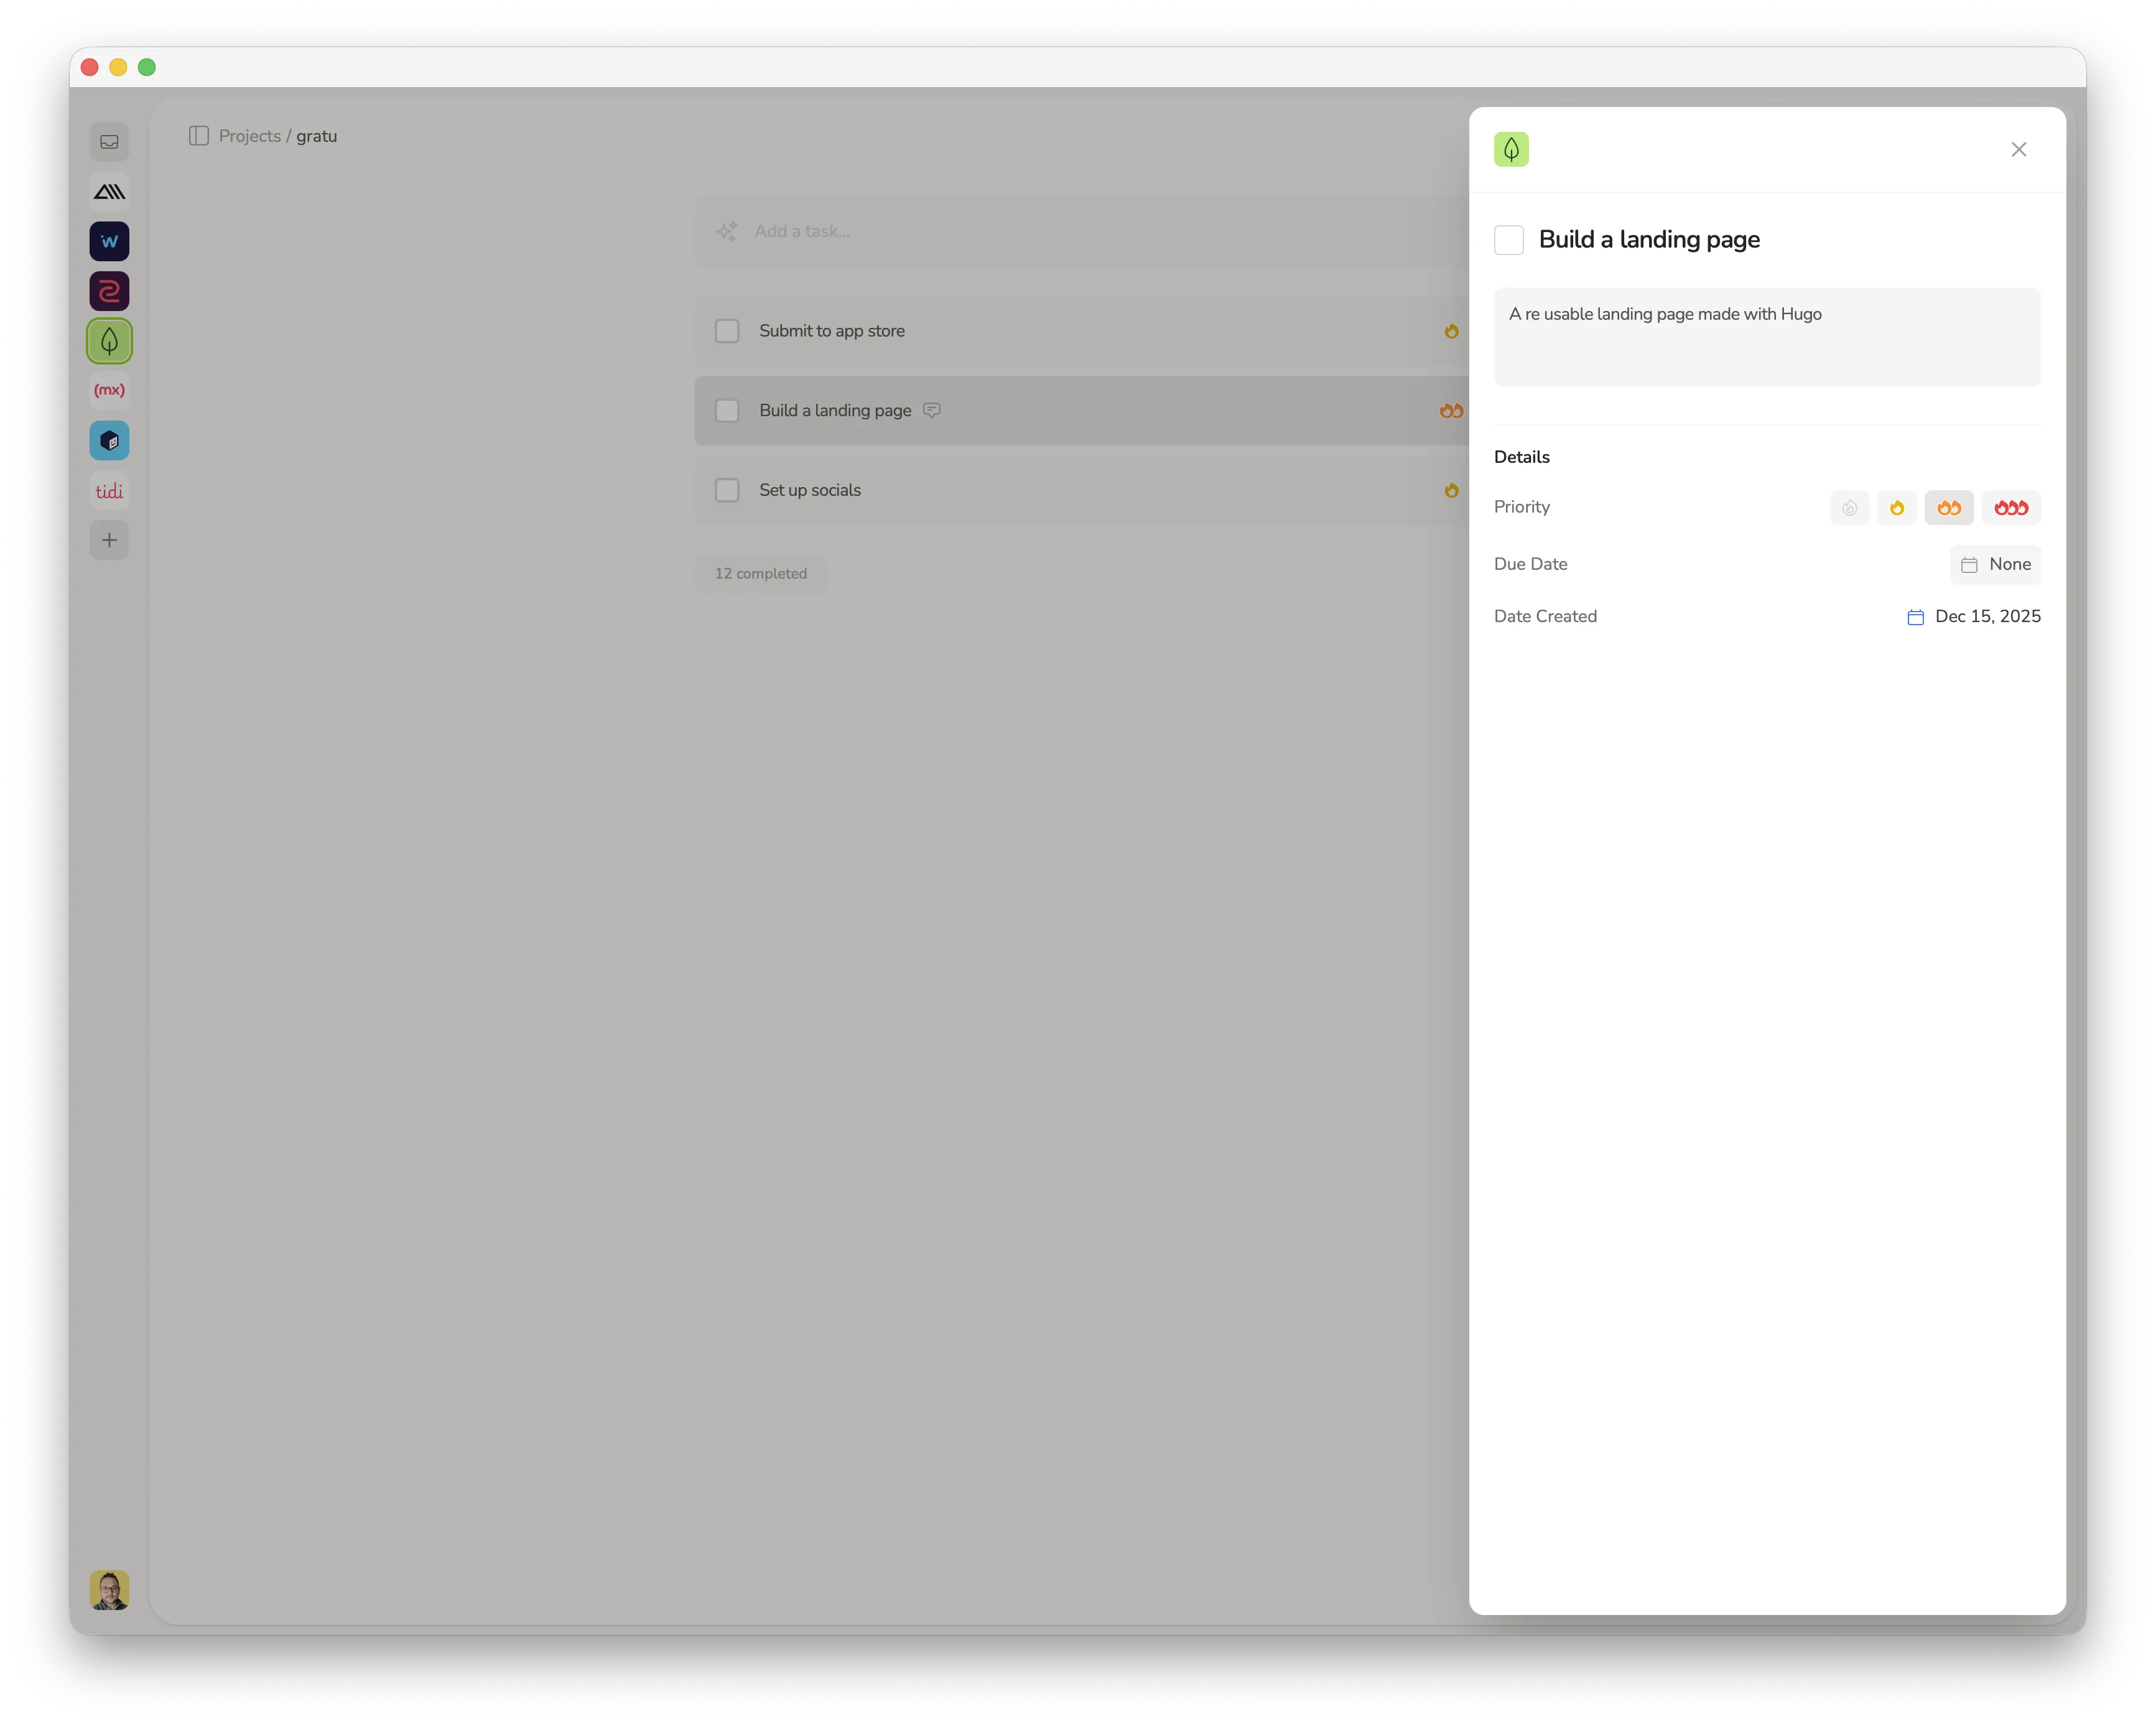
Task: Tick the Submit to app store checkbox
Action: pos(727,331)
